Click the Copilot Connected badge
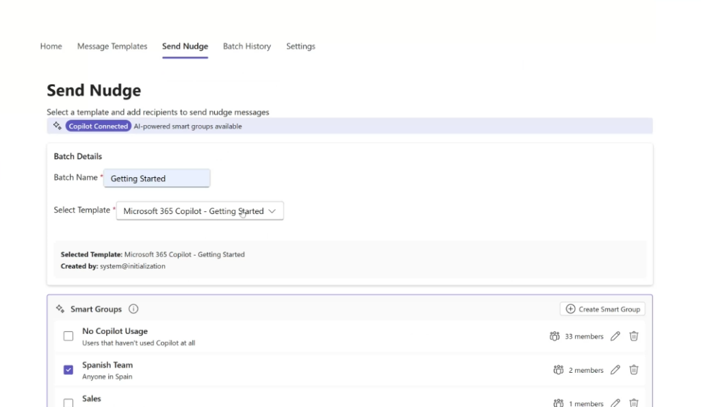This screenshot has width=701, height=407. point(98,126)
